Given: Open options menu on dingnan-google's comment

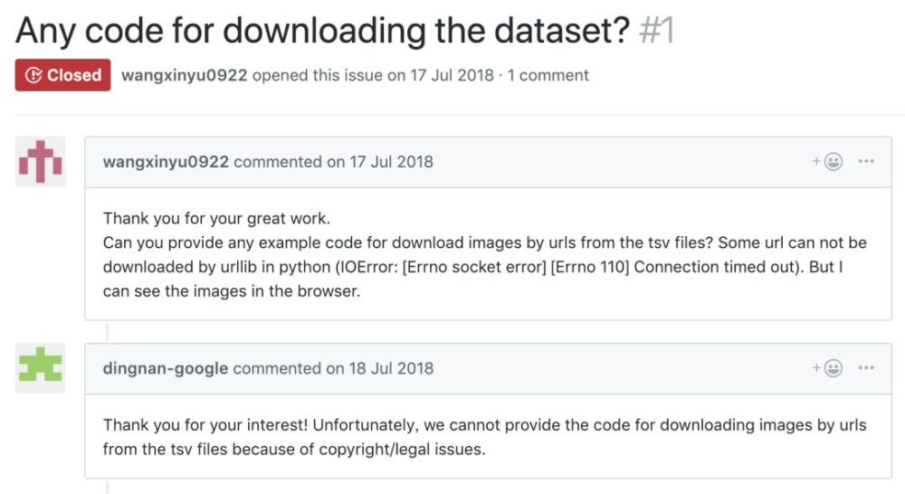Looking at the screenshot, I should pyautogui.click(x=866, y=368).
